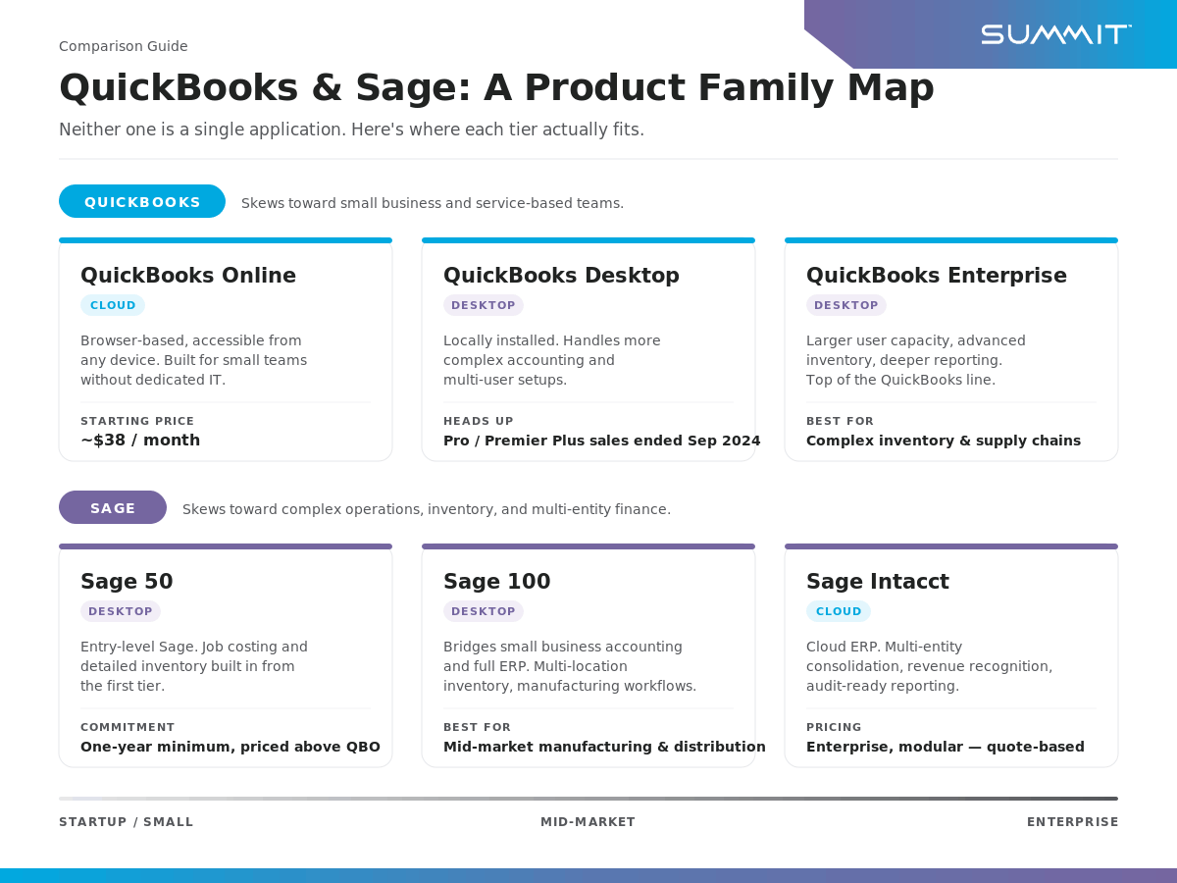This screenshot has width=1177, height=883.
Task: Click the Summit logo
Action: point(1056,34)
